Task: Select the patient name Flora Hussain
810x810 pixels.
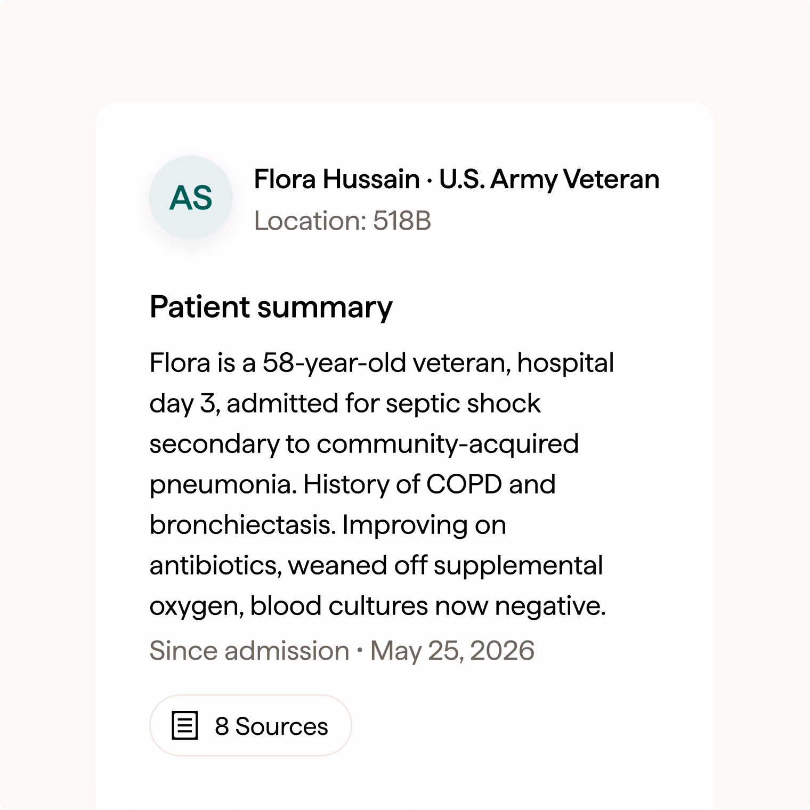Action: 337,179
